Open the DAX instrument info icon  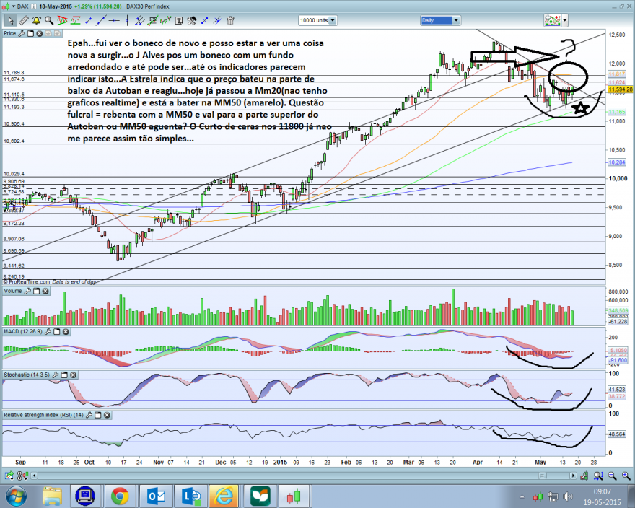34,6
